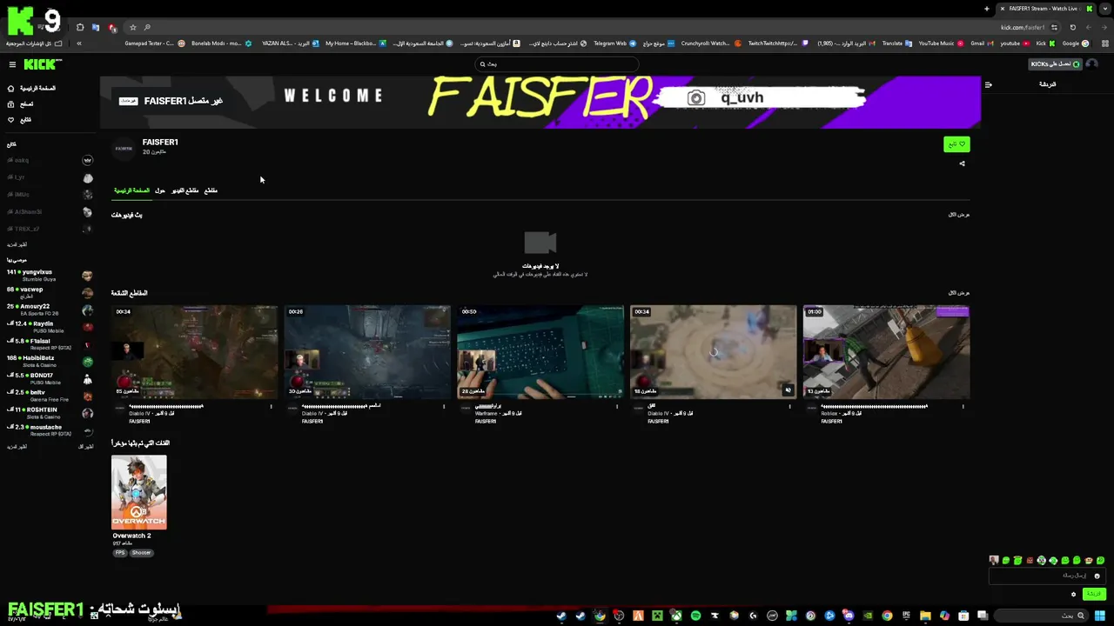Screen dimensions: 1114x626
Task: Bookmark page with the star icon
Action: pyautogui.click(x=133, y=27)
